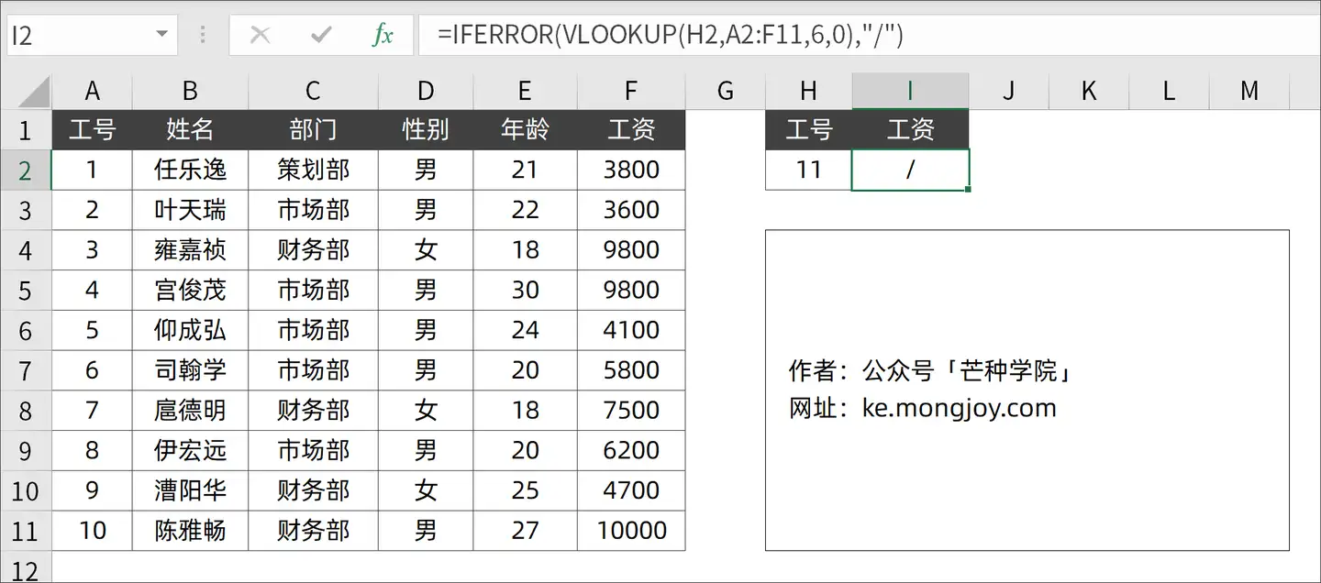Click the salary cell 3800
This screenshot has height=583, width=1321.
[631, 170]
